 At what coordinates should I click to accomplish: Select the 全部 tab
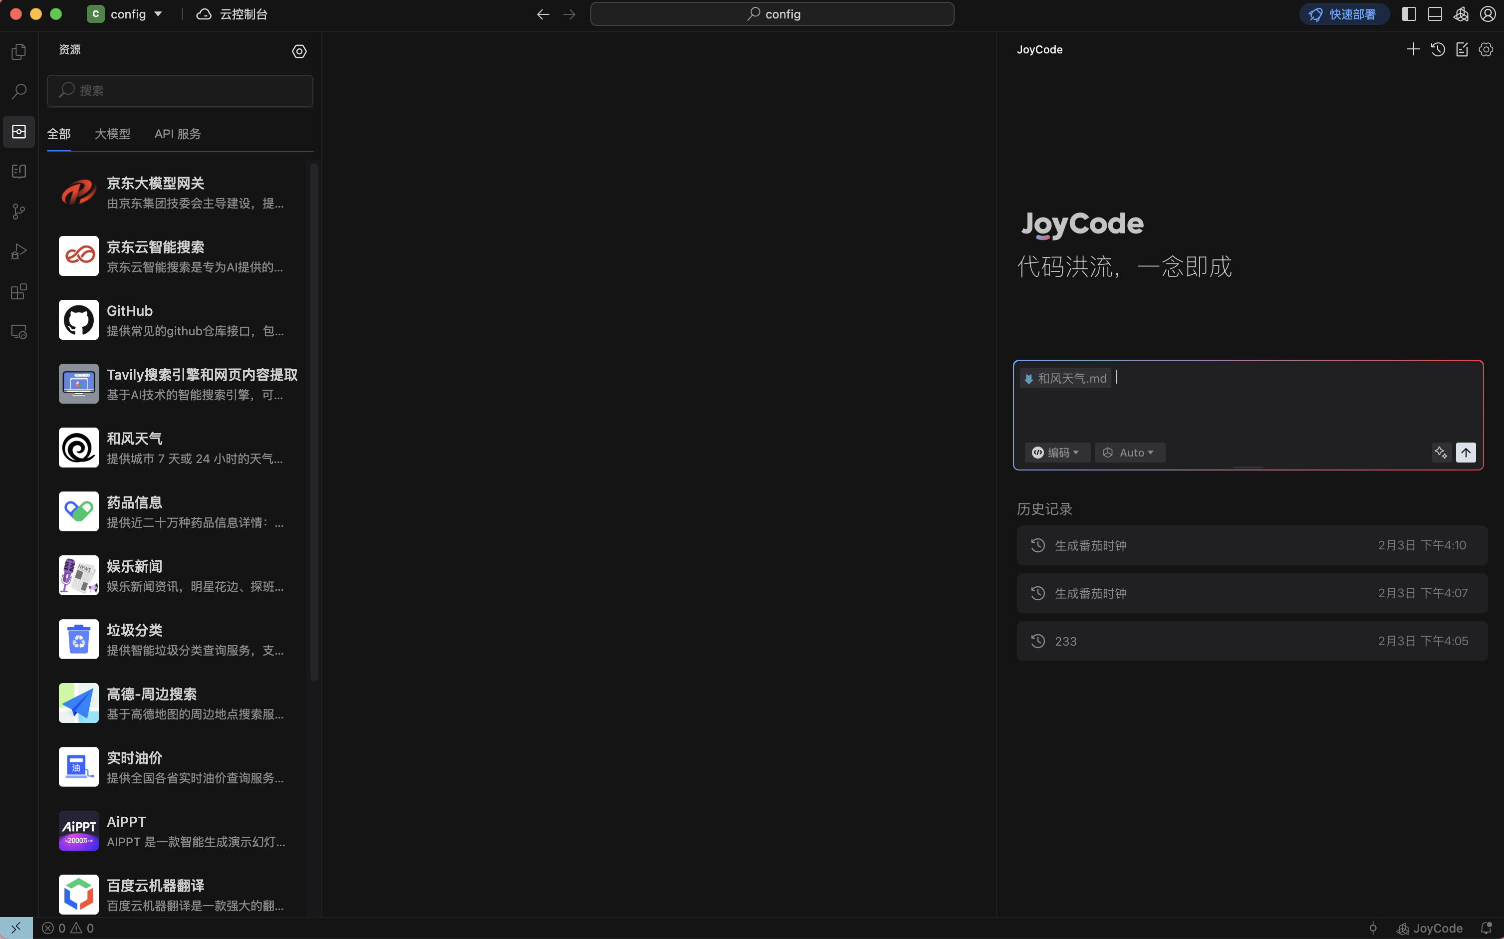[x=59, y=134]
